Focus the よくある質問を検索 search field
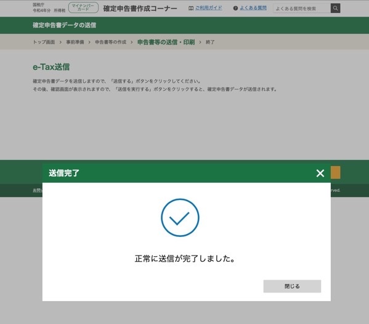 [302, 9]
